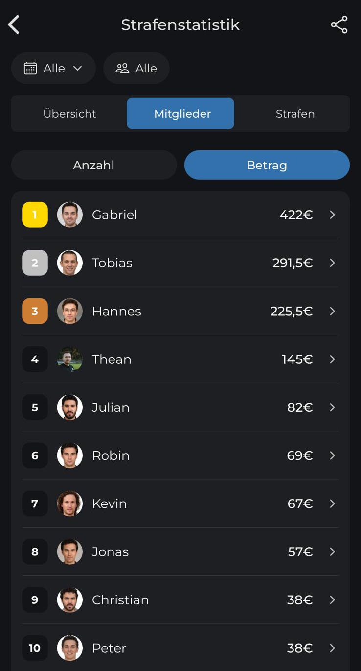Screen dimensions: 361x671
Task: Click the people group icon filter
Action: [x=122, y=68]
